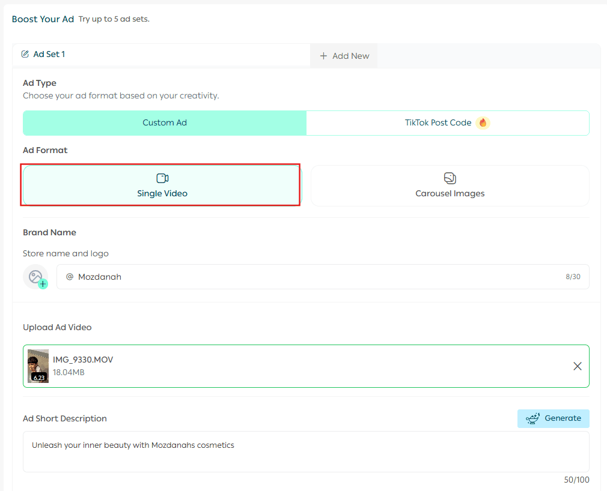Select the Custom Ad type
Screen dimensions: 607x491
165,122
